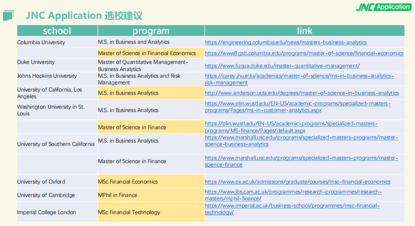
Task: Open WashU Olin MS-finance link
Action: click(291, 127)
